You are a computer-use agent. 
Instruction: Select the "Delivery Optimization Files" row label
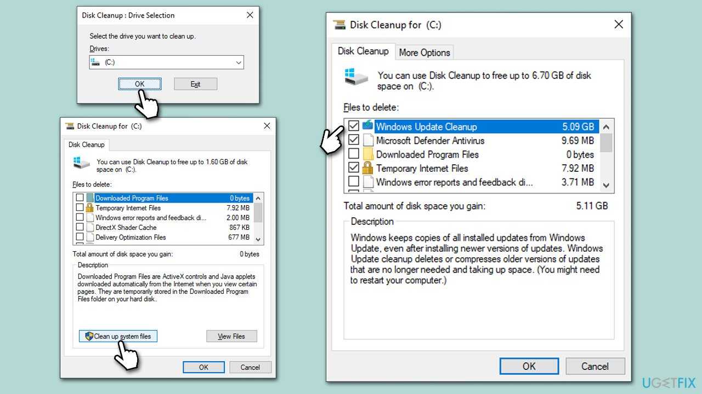[x=131, y=237]
